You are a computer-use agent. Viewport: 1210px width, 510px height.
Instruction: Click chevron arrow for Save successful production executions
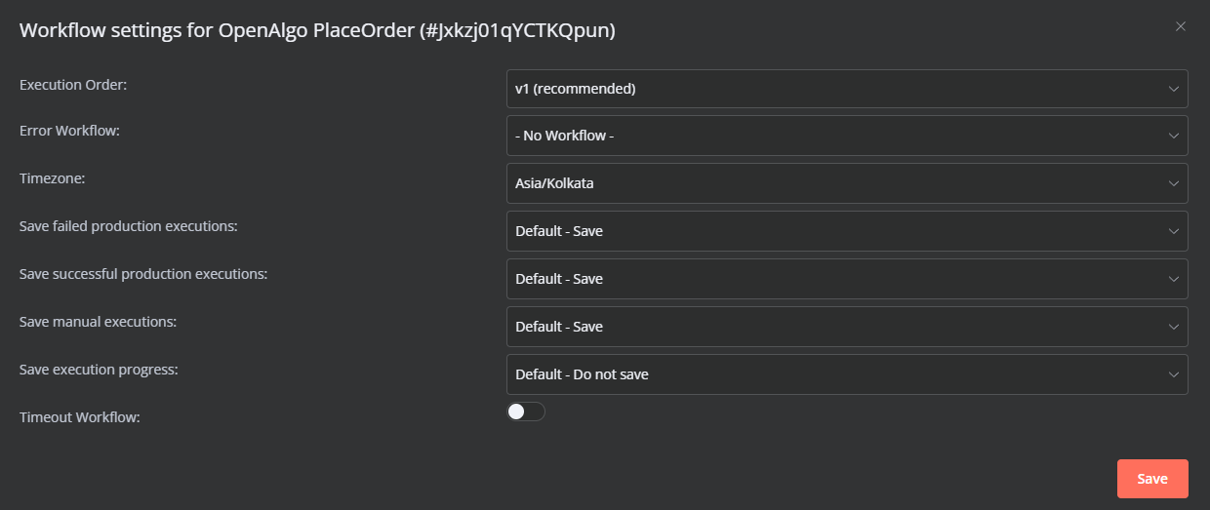(x=1173, y=279)
